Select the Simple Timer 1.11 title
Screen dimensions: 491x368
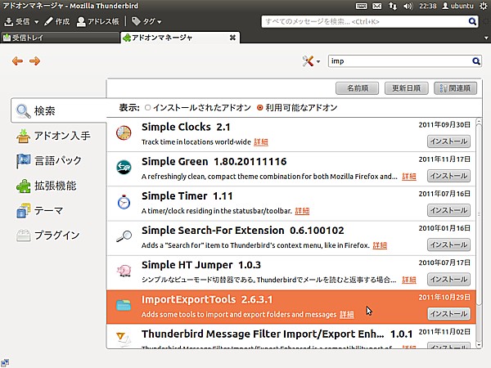[x=187, y=196]
